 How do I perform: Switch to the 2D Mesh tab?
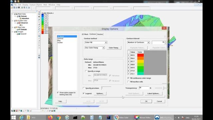pos(85,34)
